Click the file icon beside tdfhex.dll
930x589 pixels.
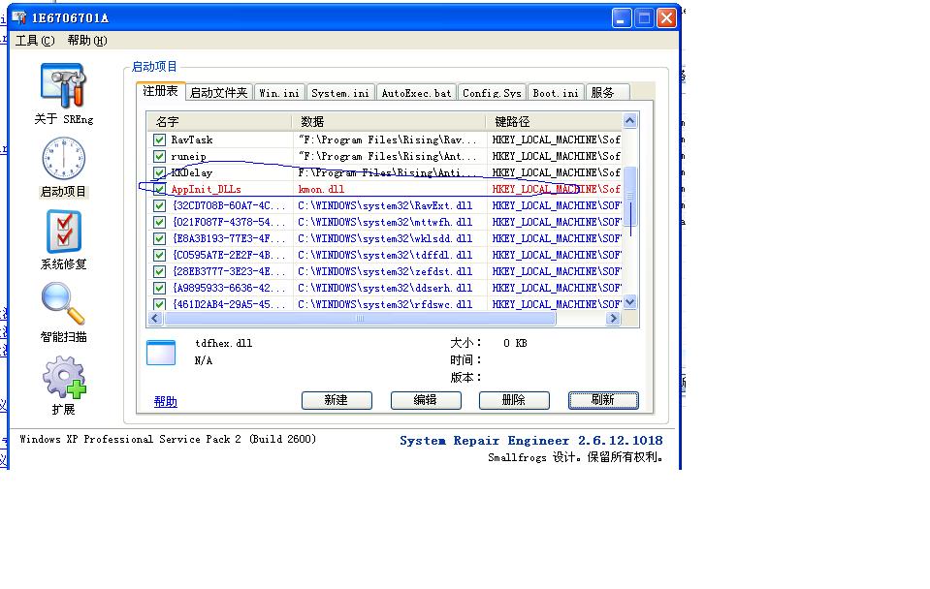tap(161, 353)
